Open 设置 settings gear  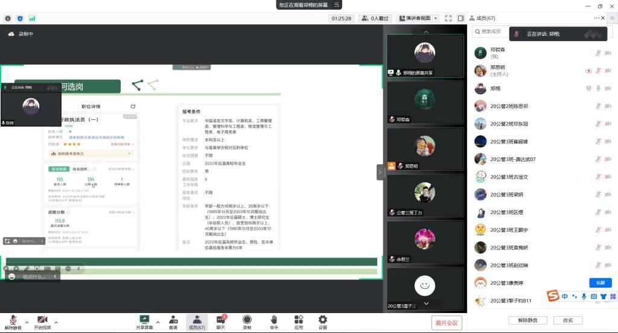point(323,322)
